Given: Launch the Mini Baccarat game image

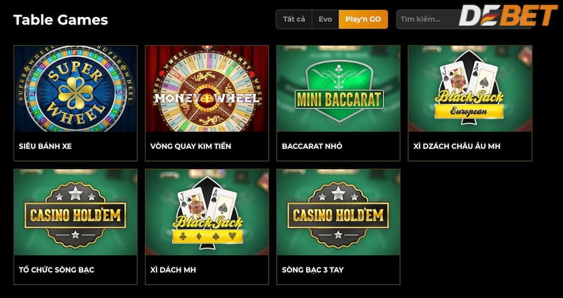Looking at the screenshot, I should (x=338, y=88).
